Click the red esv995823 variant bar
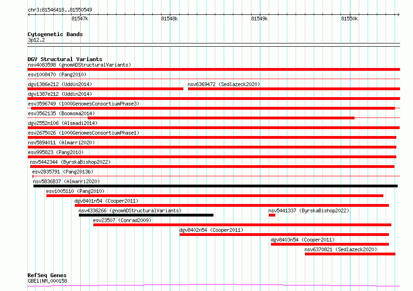Image resolution: width=413 pixels, height=291 pixels. tap(212, 157)
